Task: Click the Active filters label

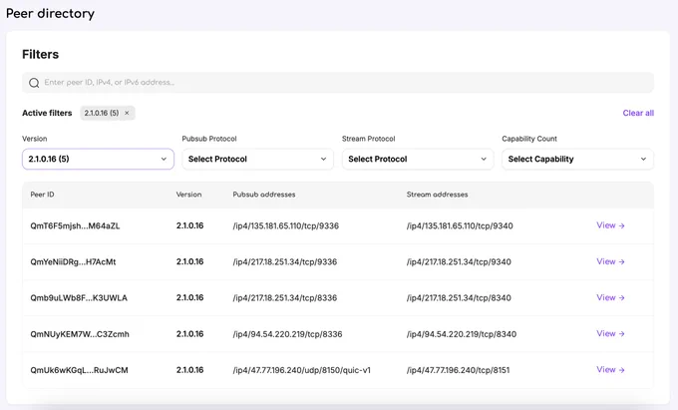Action: [47, 113]
